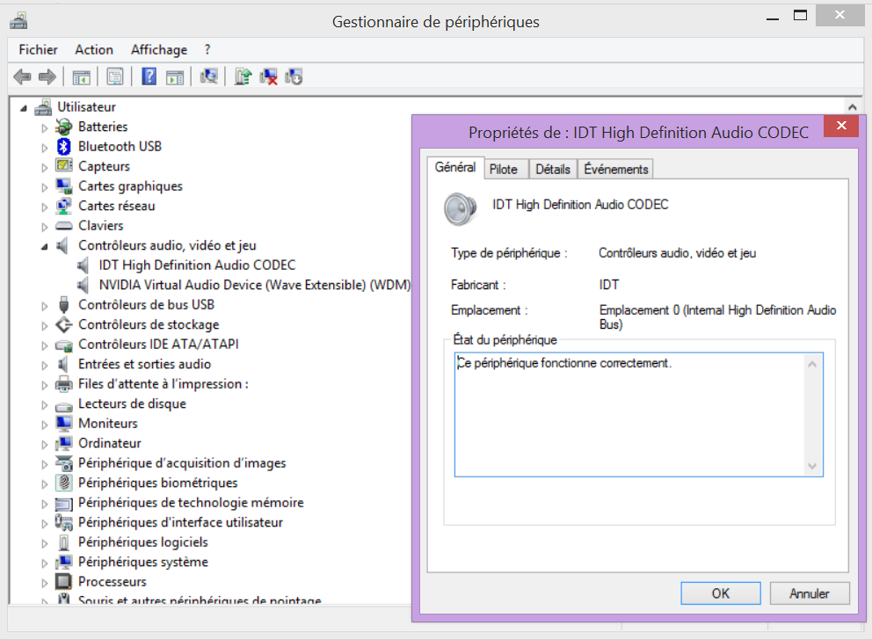Select the Files d'attente à l'impression printer icon
The image size is (872, 640).
(x=64, y=383)
